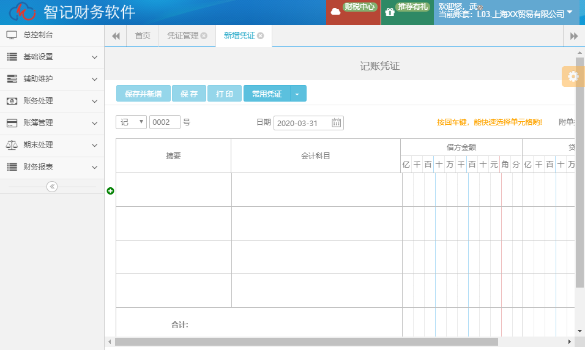
Task: Click the 智记财务软件 cloud logo
Action: coord(23,12)
